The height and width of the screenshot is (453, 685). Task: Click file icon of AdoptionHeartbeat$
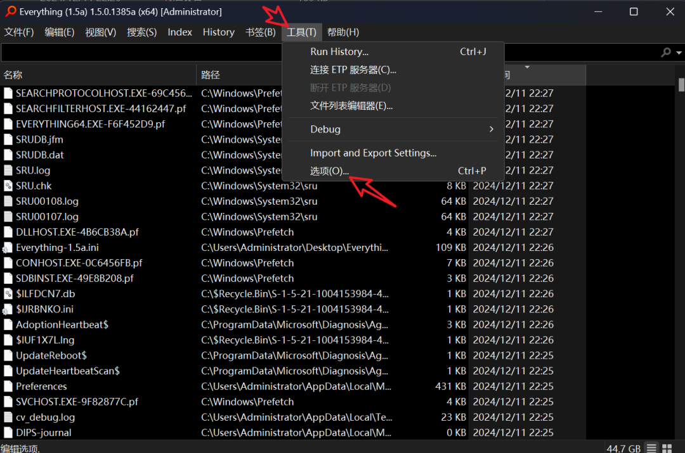[8, 324]
